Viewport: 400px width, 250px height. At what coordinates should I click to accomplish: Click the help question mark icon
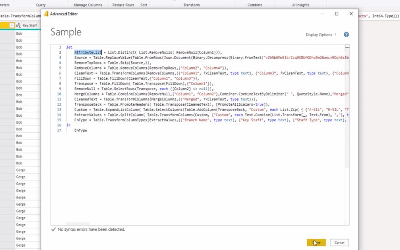pyautogui.click(x=346, y=35)
